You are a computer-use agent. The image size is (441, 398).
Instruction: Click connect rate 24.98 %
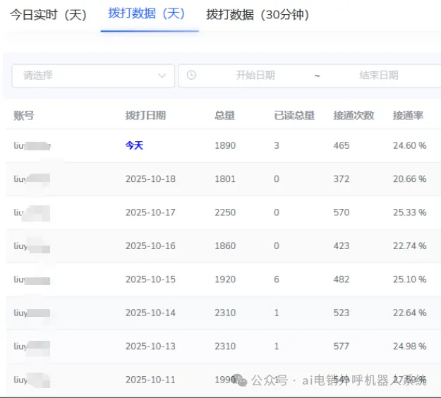(410, 346)
